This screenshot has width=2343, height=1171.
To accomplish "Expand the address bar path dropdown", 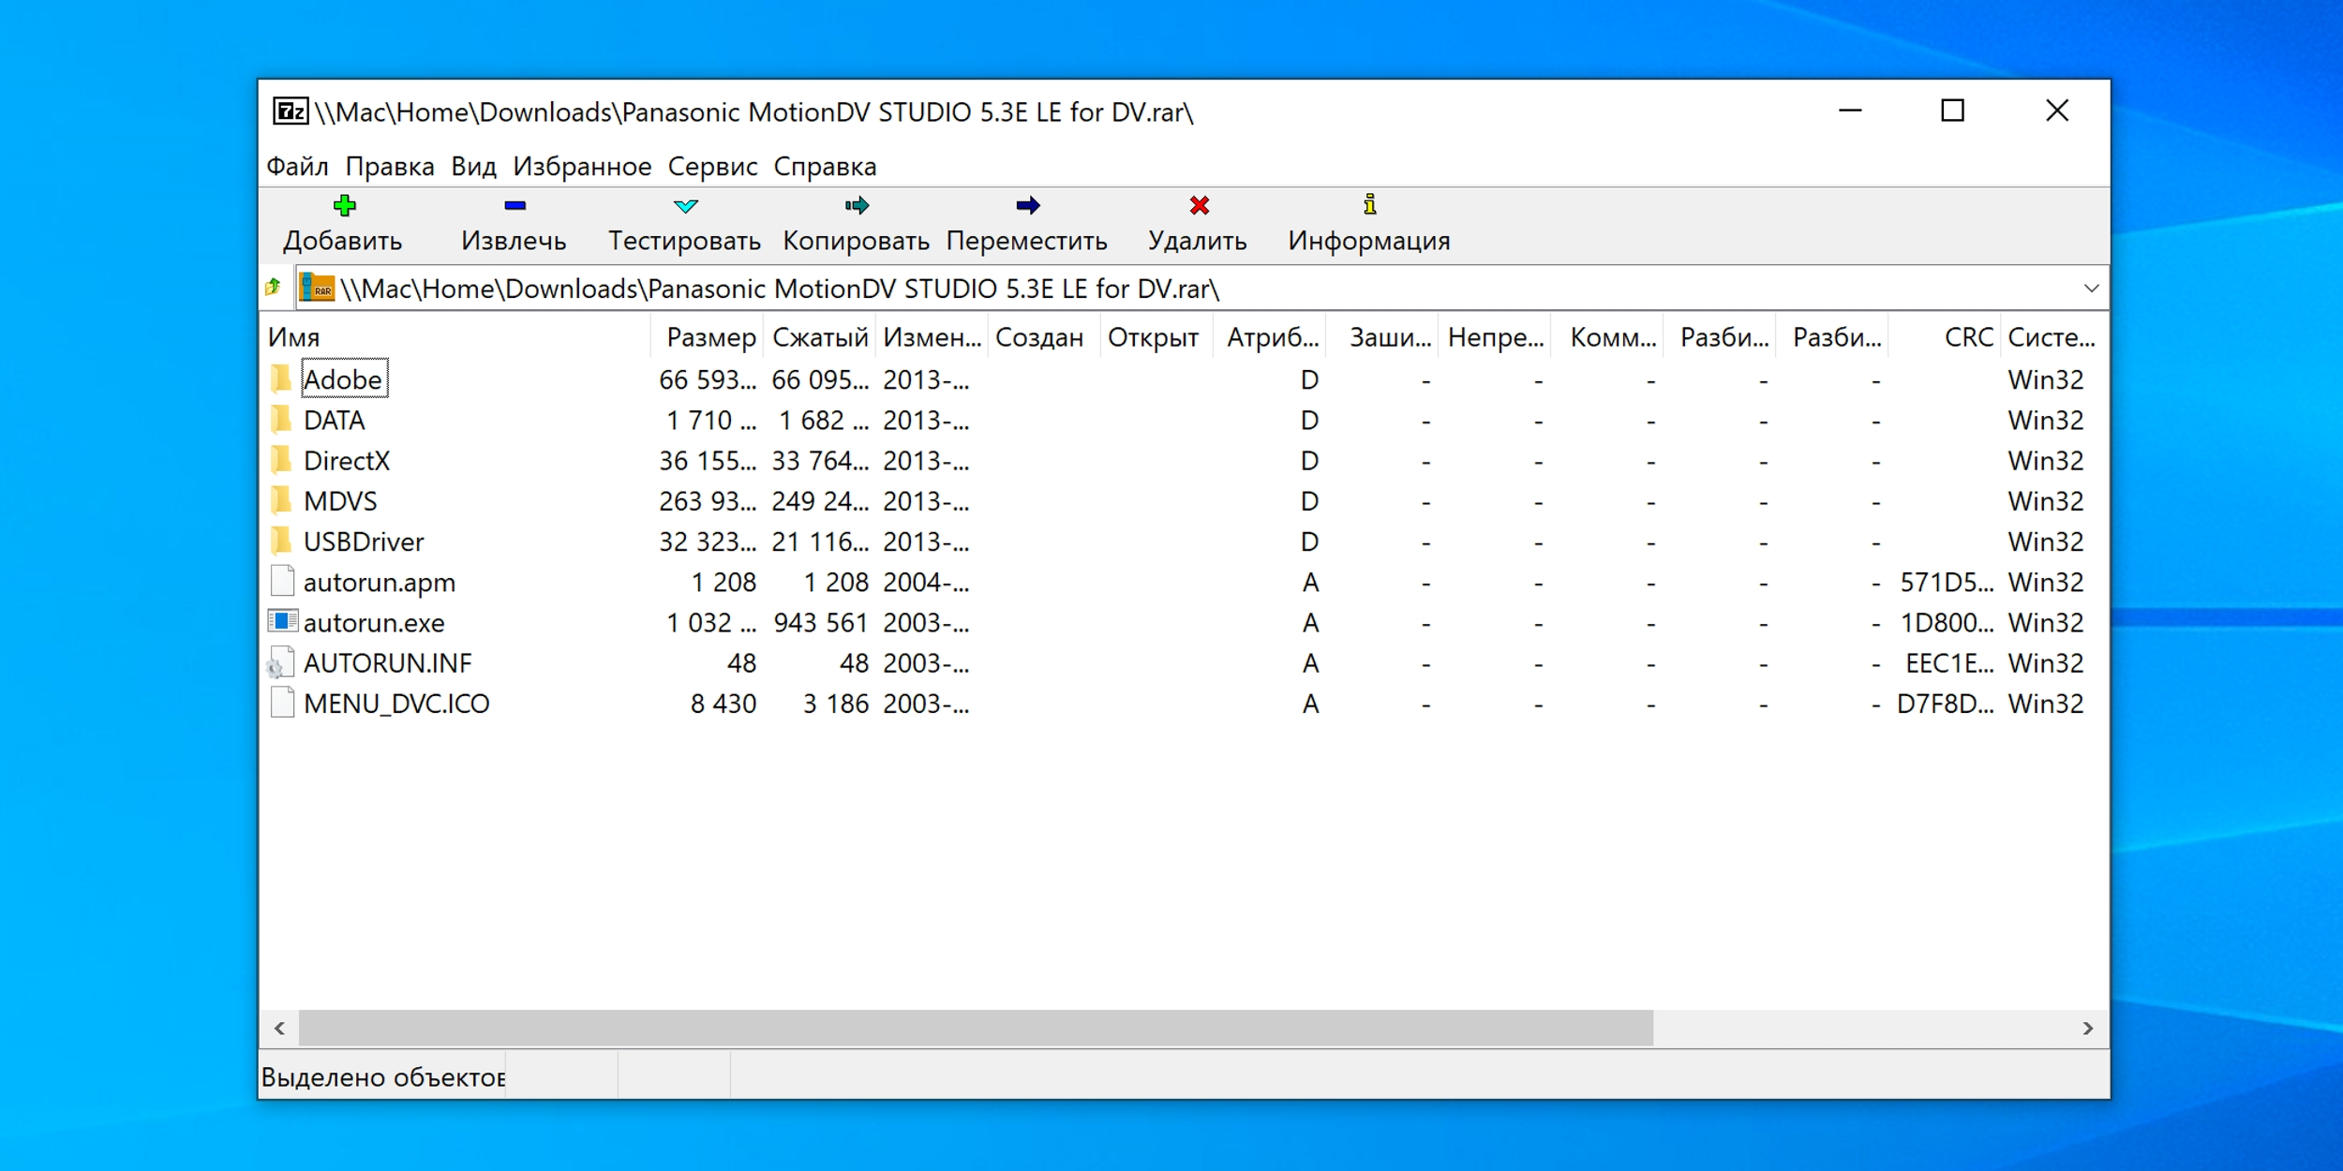I will 2091,289.
